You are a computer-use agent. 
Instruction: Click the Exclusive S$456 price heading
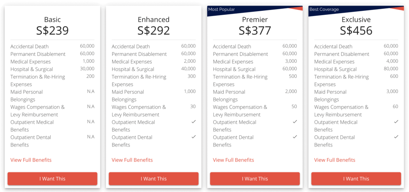click(x=356, y=30)
